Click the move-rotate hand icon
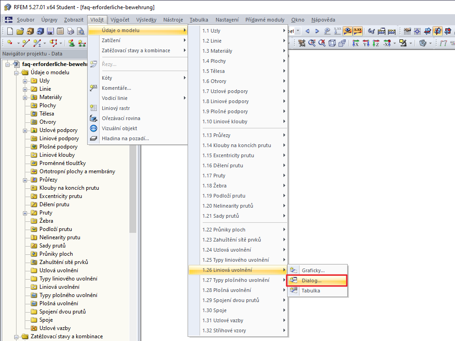455x341 pixels. click(302, 43)
